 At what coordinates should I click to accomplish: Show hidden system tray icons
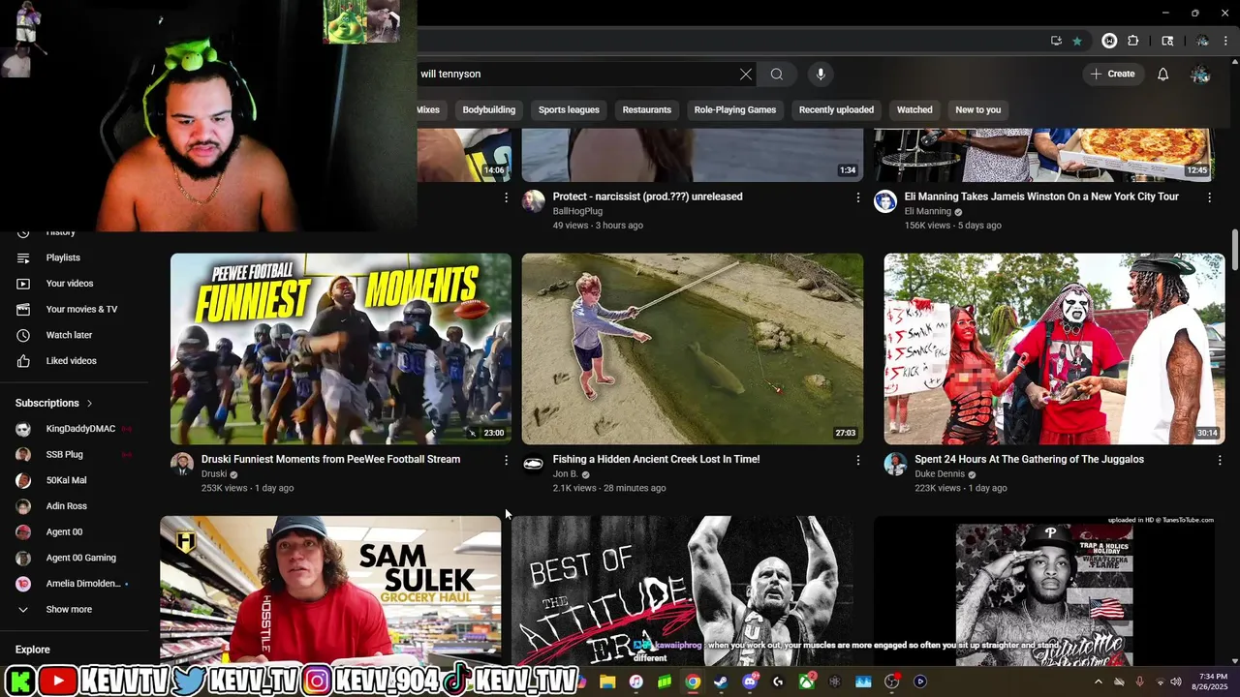pyautogui.click(x=1099, y=682)
